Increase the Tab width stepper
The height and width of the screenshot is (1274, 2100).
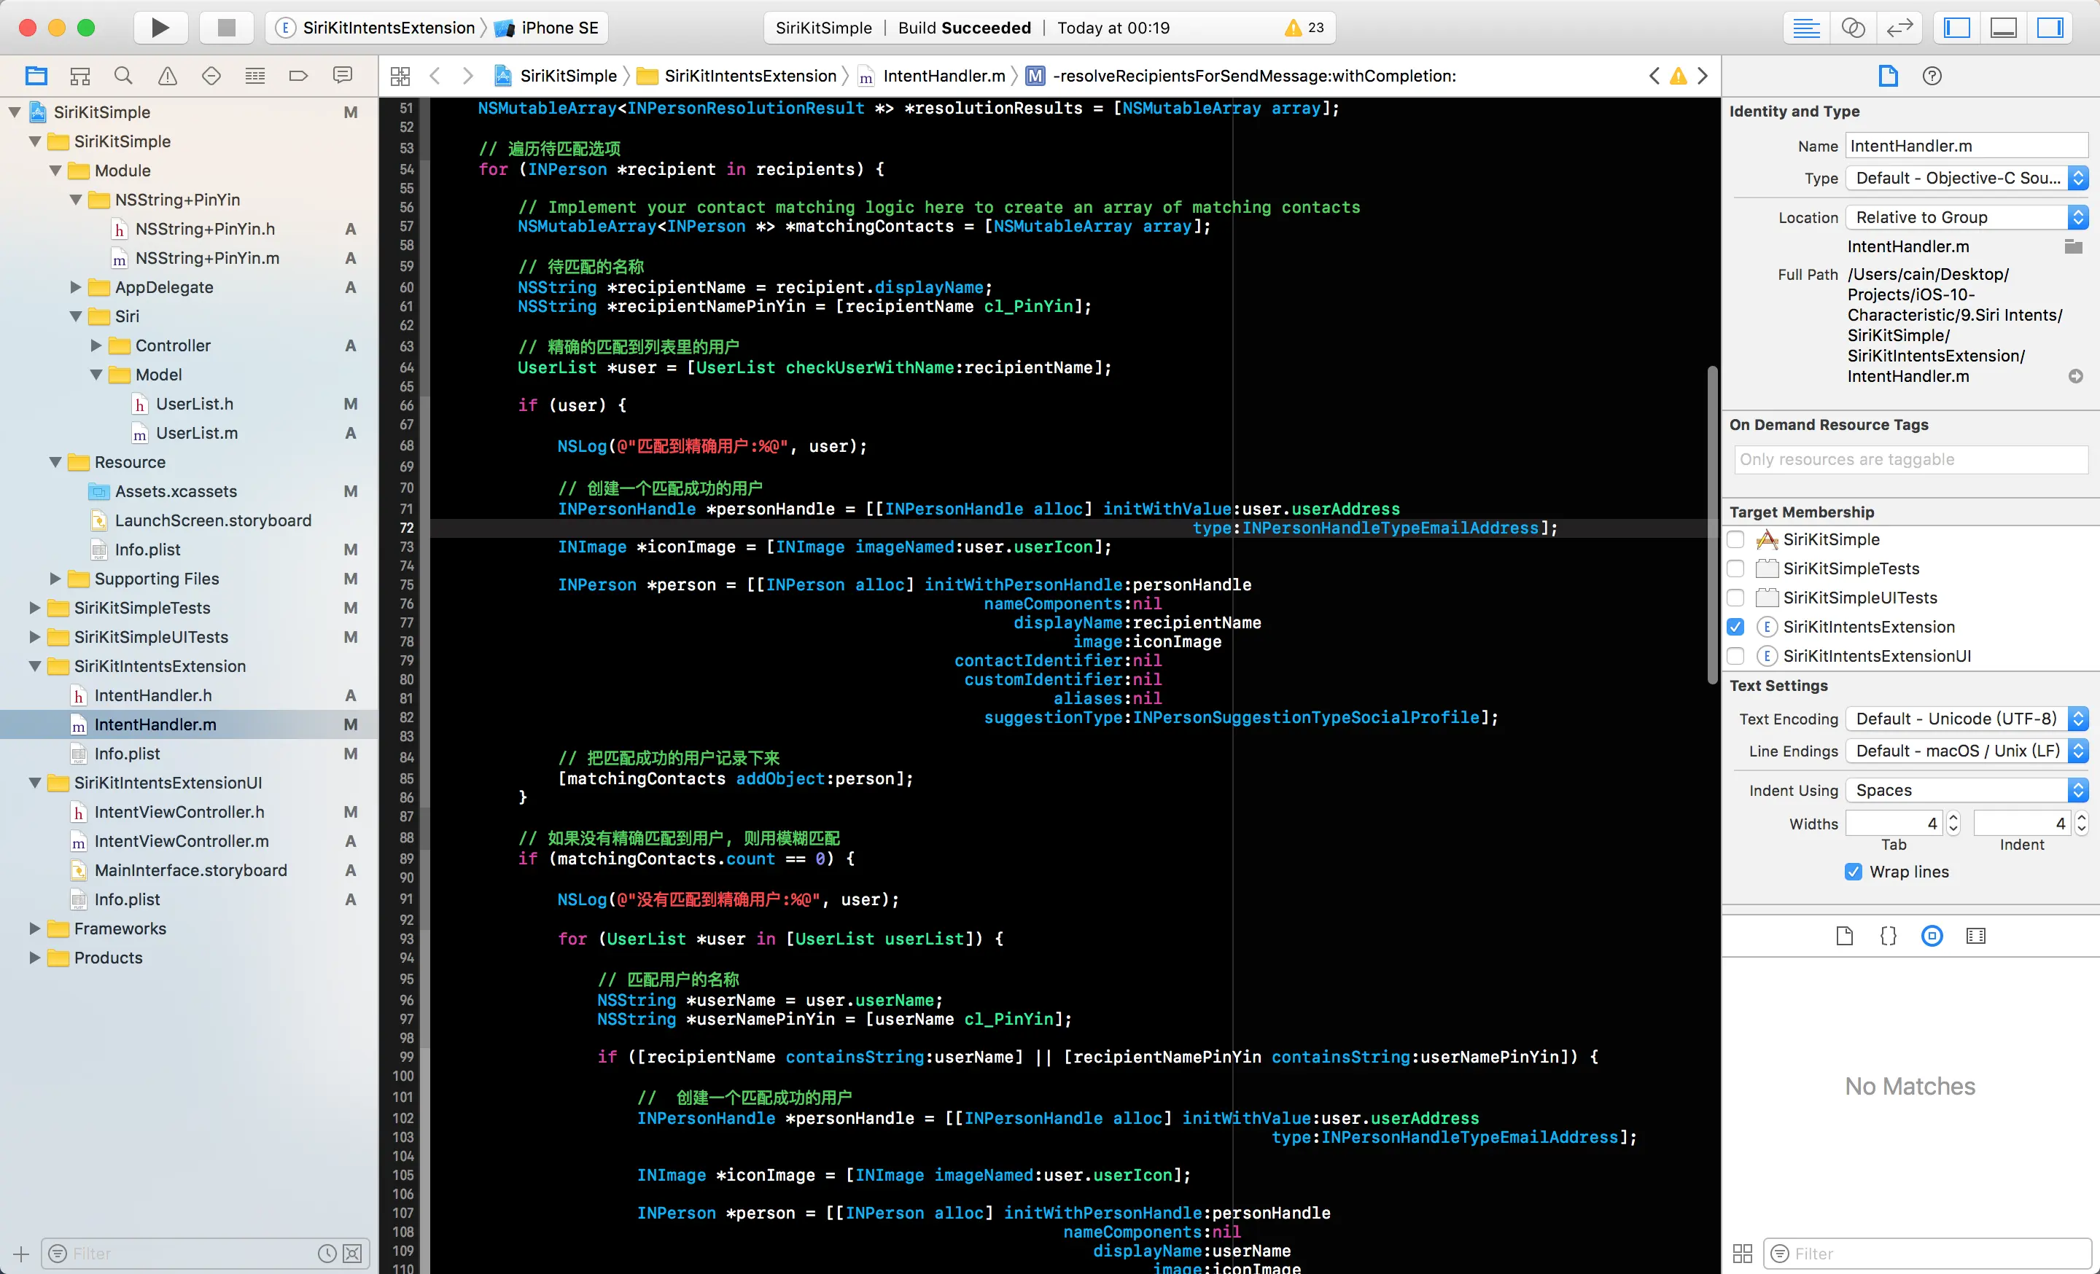tap(1954, 818)
